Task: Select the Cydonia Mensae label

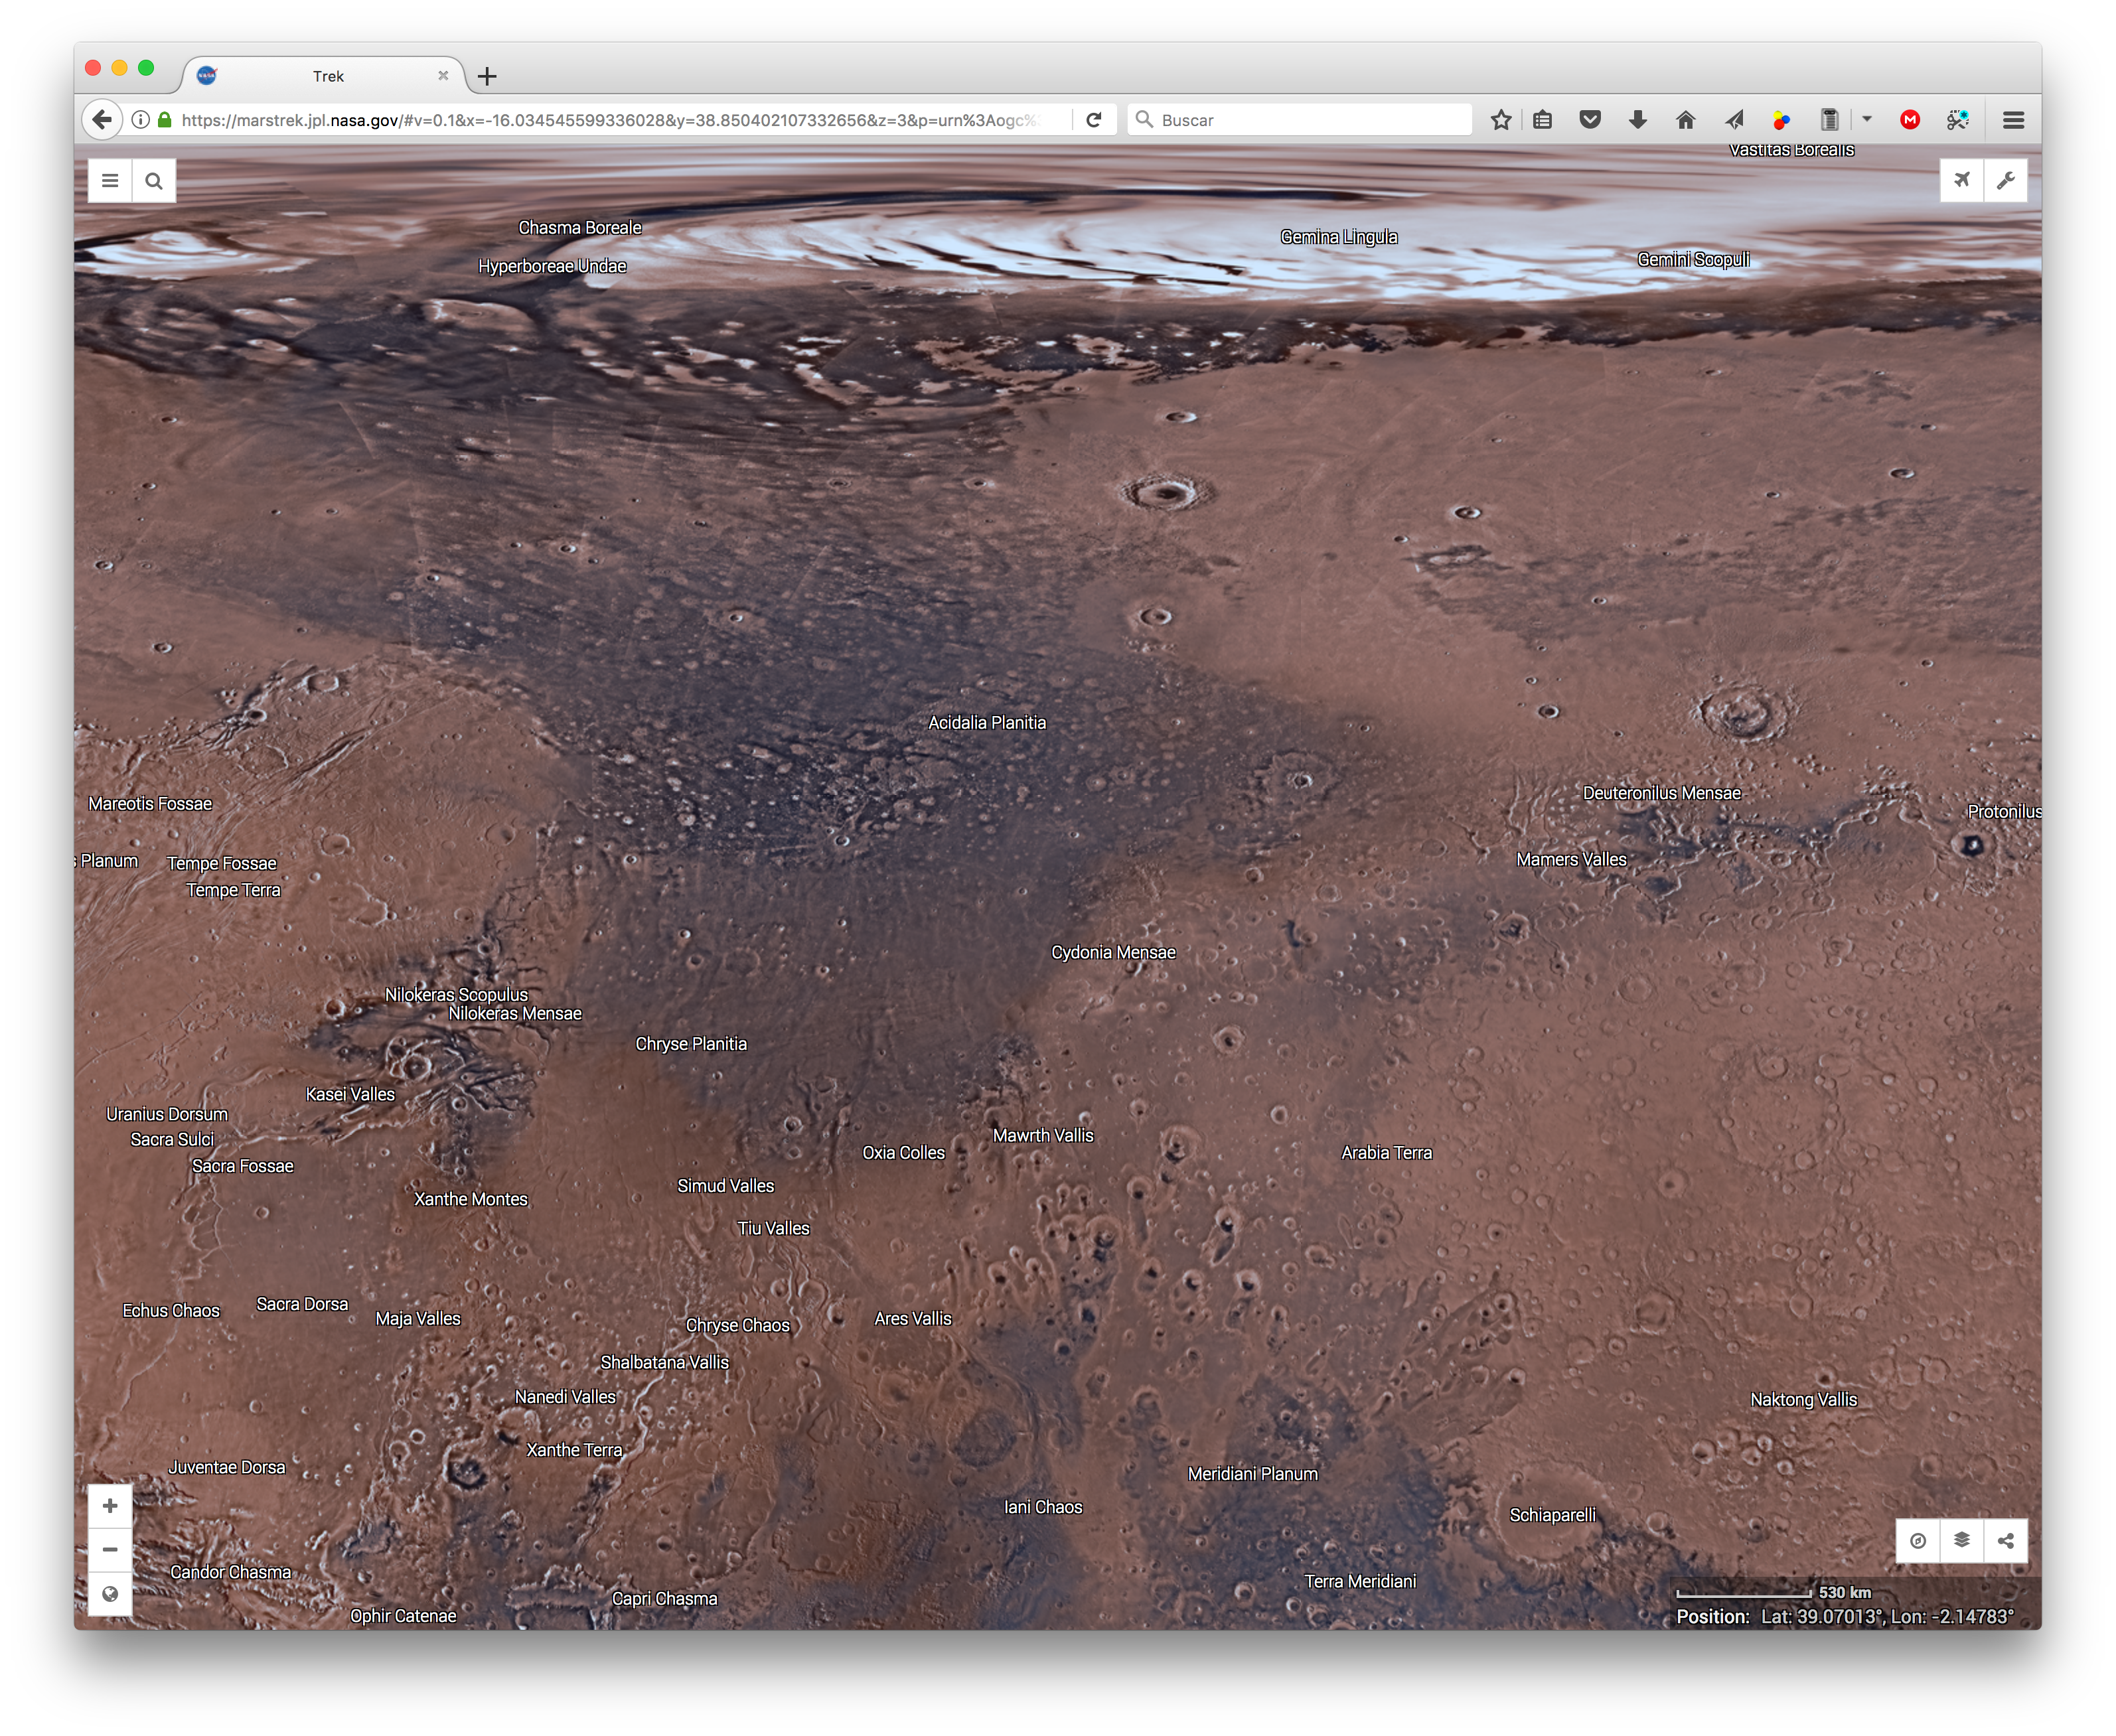Action: click(1113, 953)
